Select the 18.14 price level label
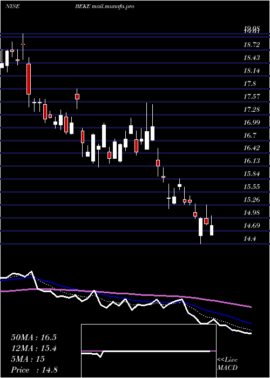270x378 pixels. click(252, 71)
